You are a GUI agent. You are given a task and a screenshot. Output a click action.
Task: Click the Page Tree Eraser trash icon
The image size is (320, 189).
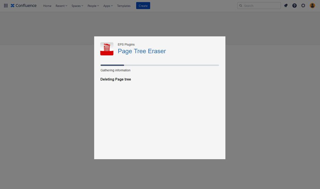(x=107, y=49)
